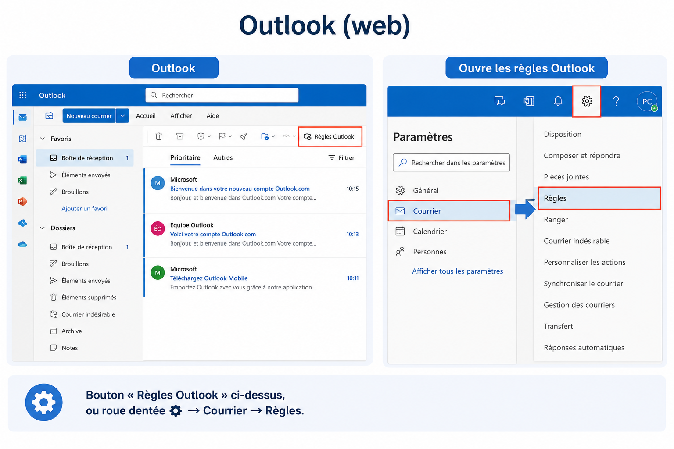Click Nouveau courrier button

coord(89,116)
